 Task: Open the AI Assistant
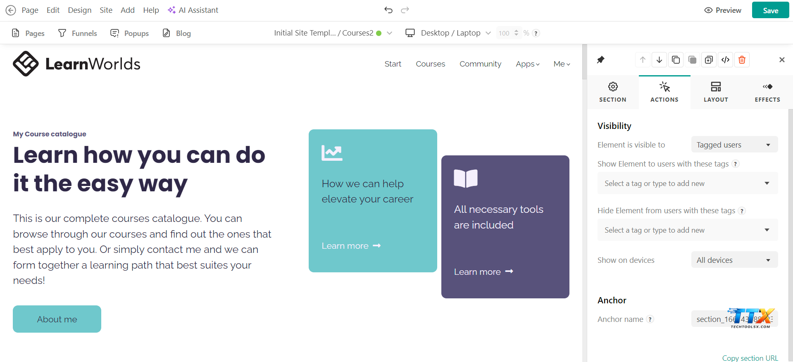[x=193, y=10]
